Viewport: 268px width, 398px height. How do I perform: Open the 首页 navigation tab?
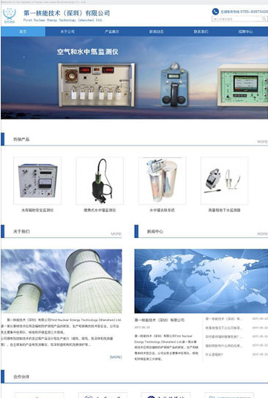coord(23,31)
